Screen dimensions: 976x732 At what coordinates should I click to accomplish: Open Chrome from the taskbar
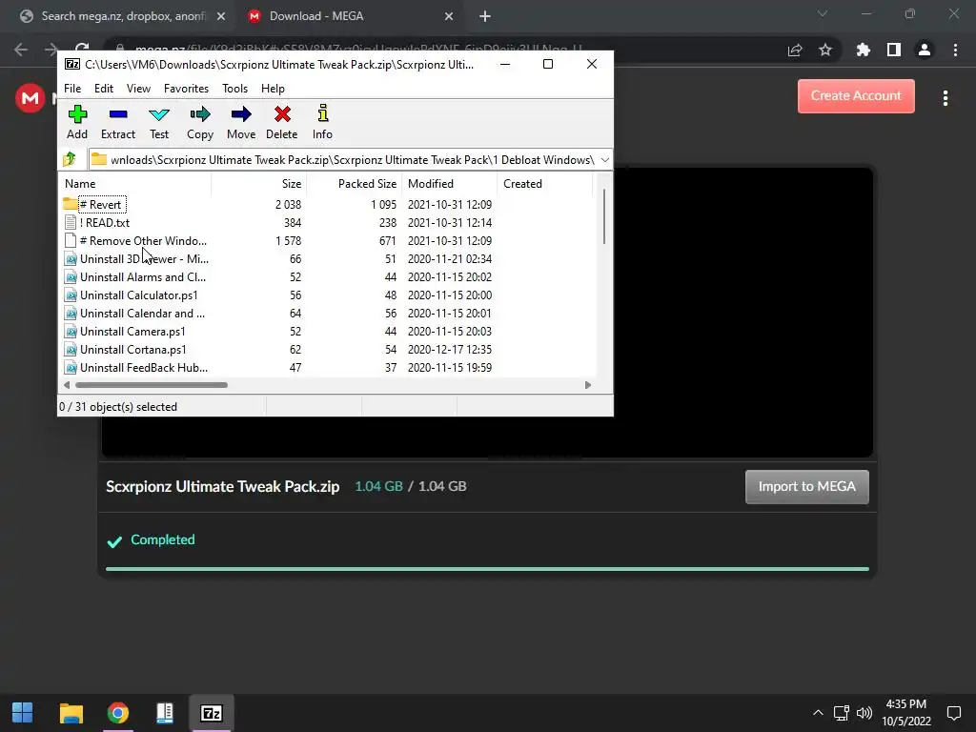pyautogui.click(x=117, y=713)
